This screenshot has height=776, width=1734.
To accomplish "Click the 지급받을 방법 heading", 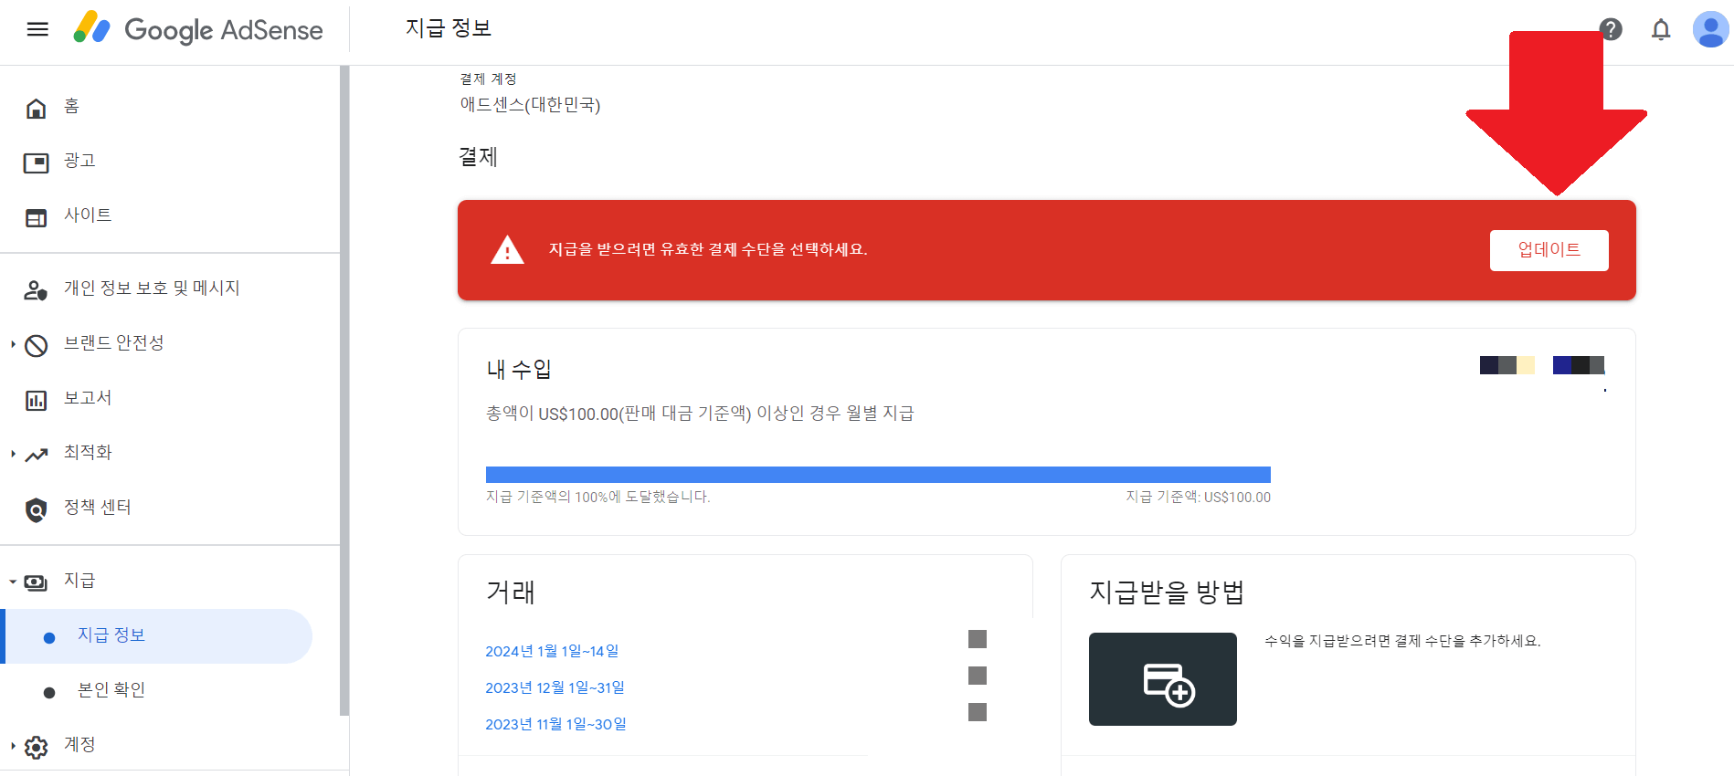I will tap(1167, 592).
